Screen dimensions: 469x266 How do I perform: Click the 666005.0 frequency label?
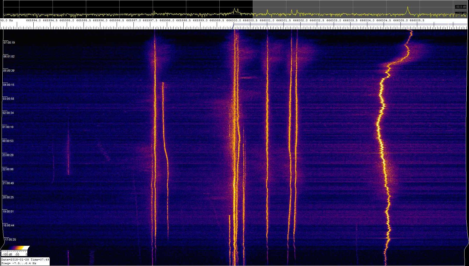click(400, 20)
